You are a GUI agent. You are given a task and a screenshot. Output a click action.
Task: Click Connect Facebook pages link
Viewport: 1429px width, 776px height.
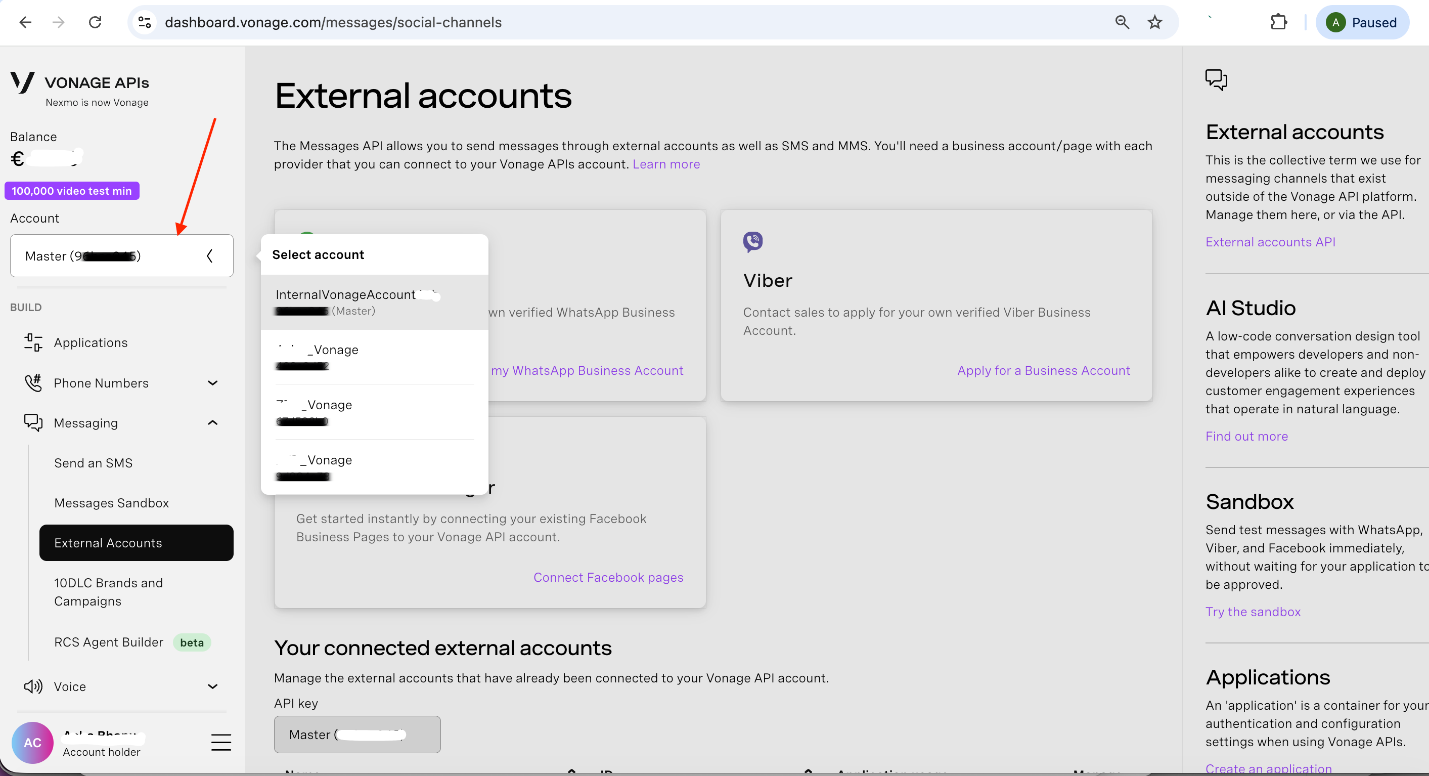tap(608, 577)
